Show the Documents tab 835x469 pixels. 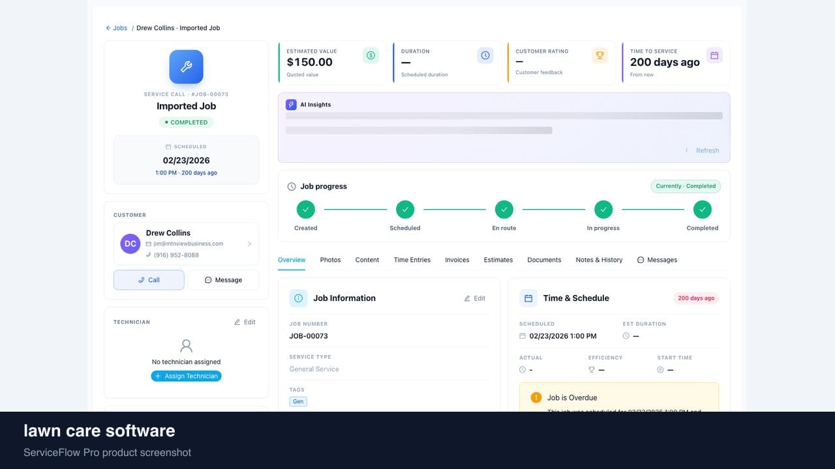[544, 260]
